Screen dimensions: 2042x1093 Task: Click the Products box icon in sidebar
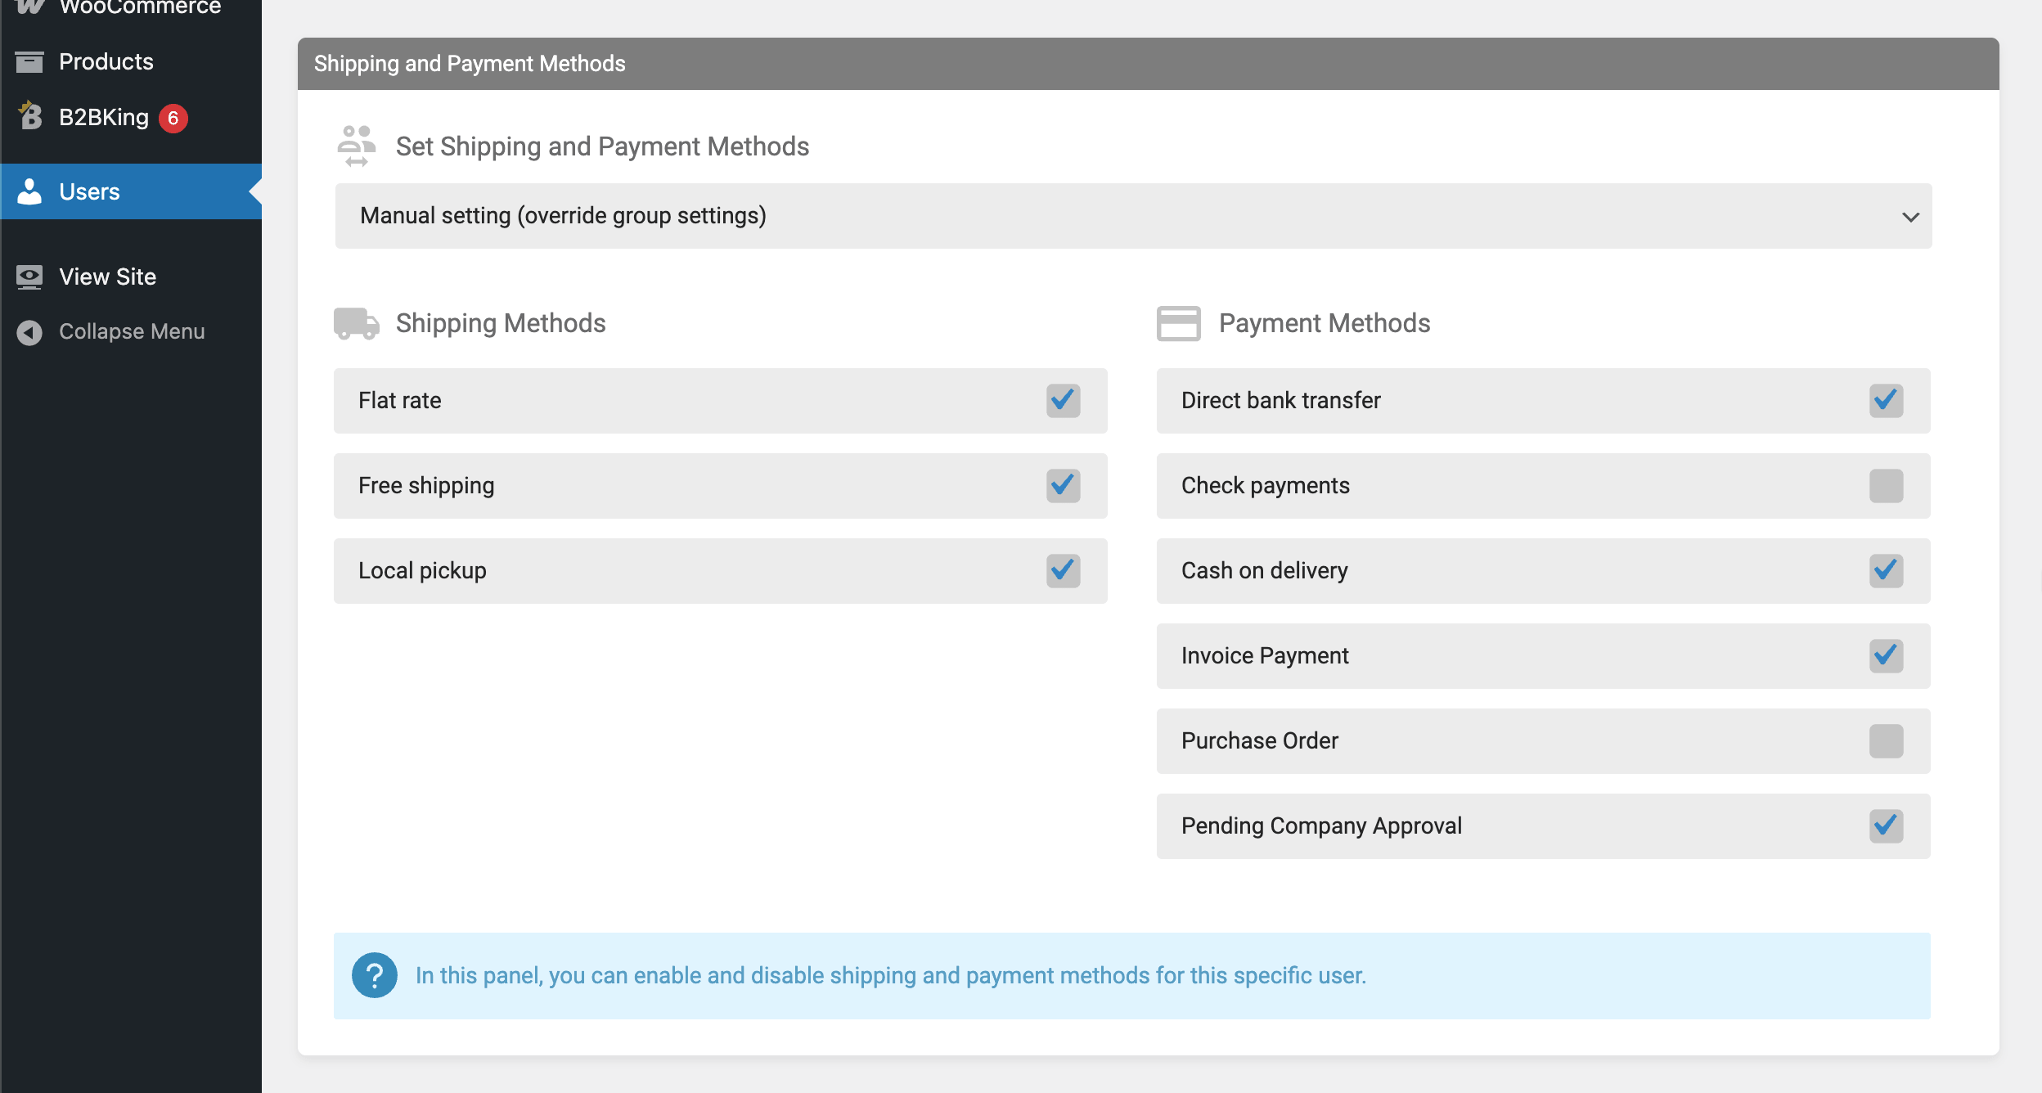(x=29, y=62)
